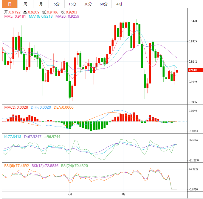Click the 0.9242 price axis label
The width and height of the screenshot is (203, 199).
tap(193, 61)
